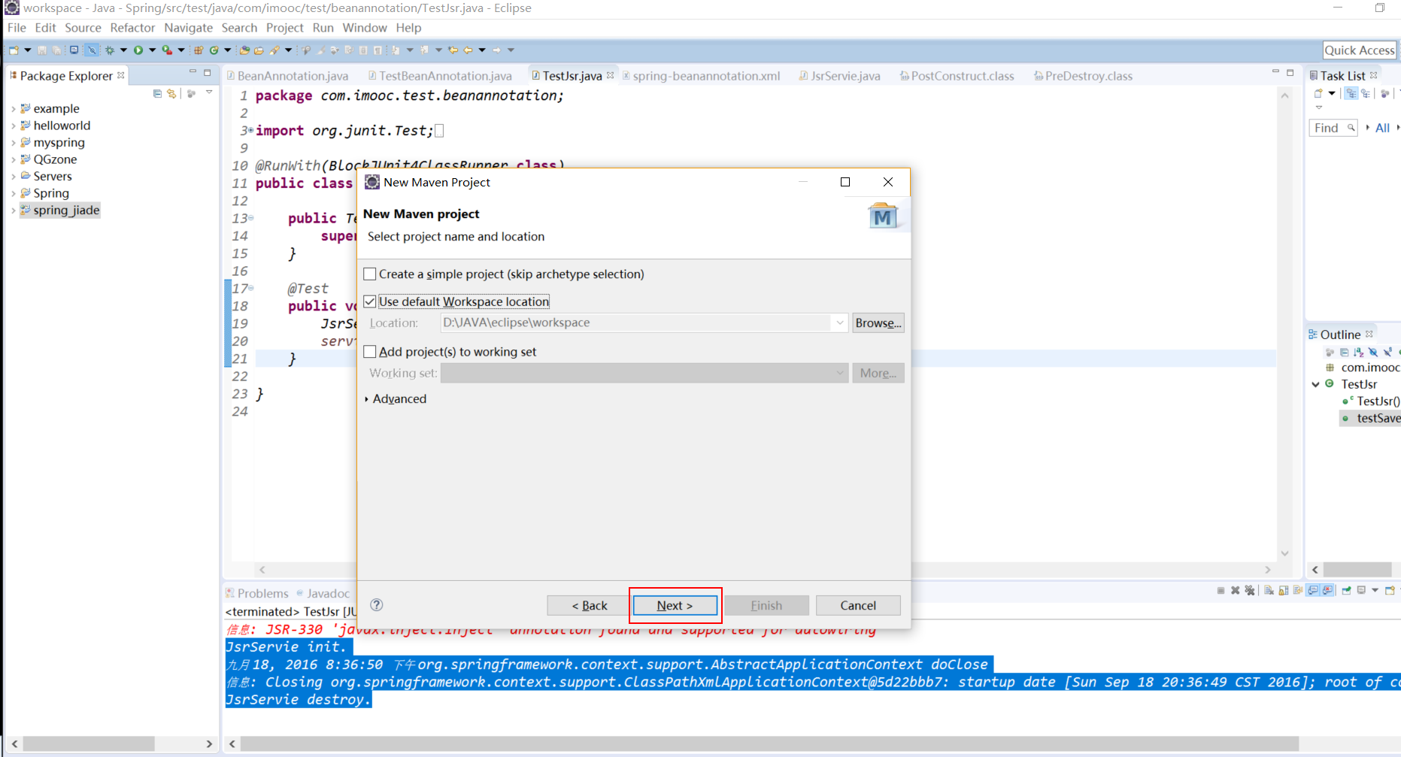
Task: Click the dialog help question mark icon
Action: pyautogui.click(x=377, y=605)
